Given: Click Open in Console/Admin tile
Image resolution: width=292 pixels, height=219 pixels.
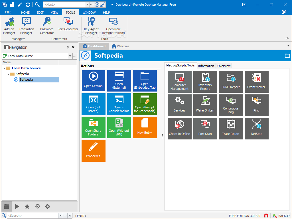Looking at the screenshot, I should (119, 104).
